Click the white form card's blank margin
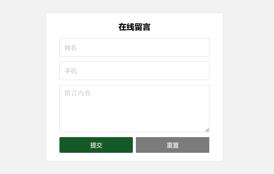The image size is (274, 174). [53, 87]
